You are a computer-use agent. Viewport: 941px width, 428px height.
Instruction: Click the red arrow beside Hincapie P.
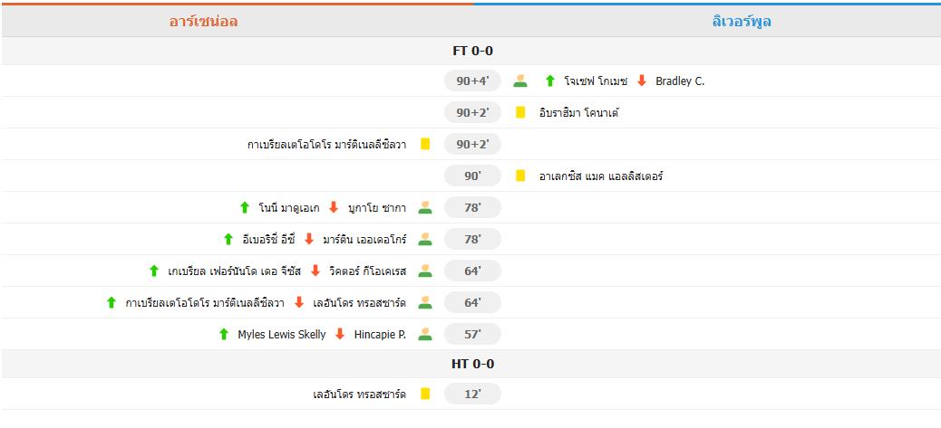click(x=340, y=335)
